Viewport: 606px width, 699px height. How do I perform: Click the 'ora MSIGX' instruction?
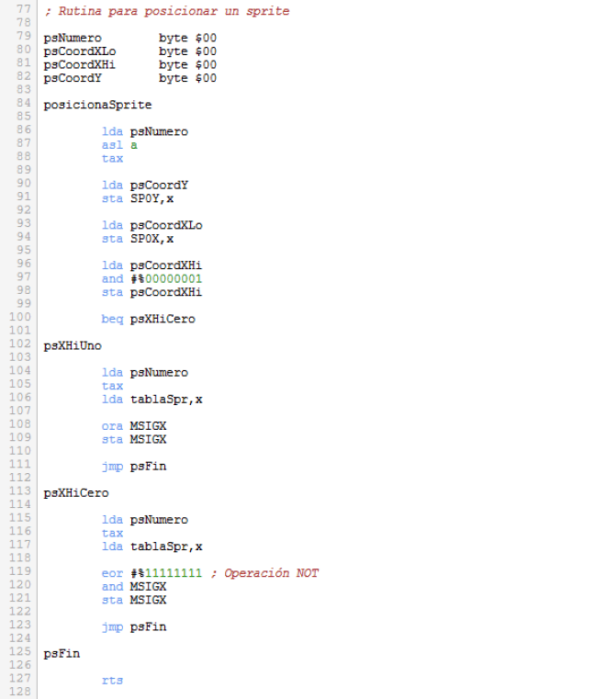pos(133,426)
